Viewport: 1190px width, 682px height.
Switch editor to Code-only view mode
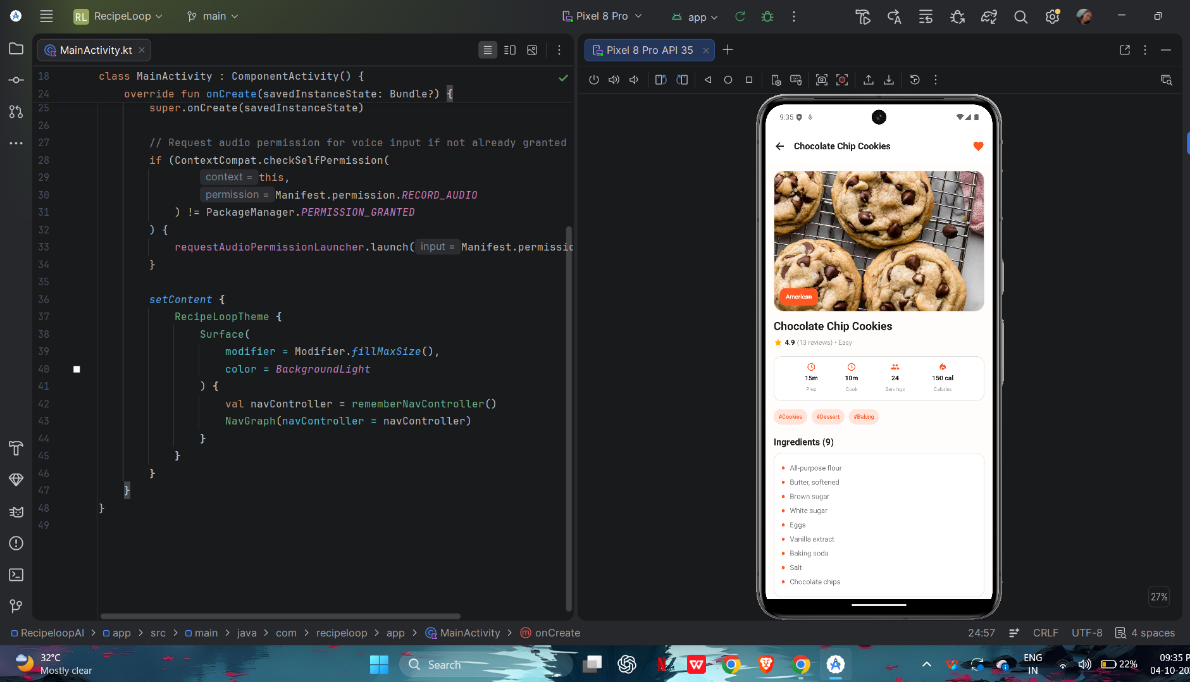[x=488, y=50]
